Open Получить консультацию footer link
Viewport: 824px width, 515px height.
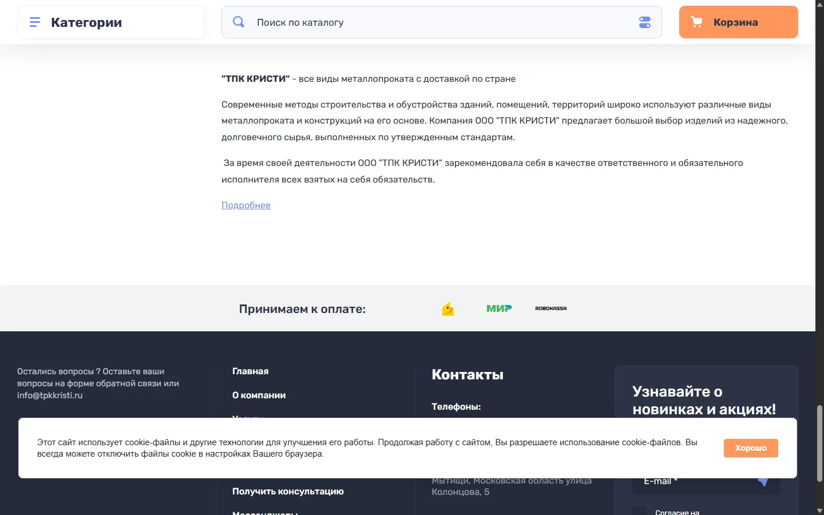(x=288, y=492)
